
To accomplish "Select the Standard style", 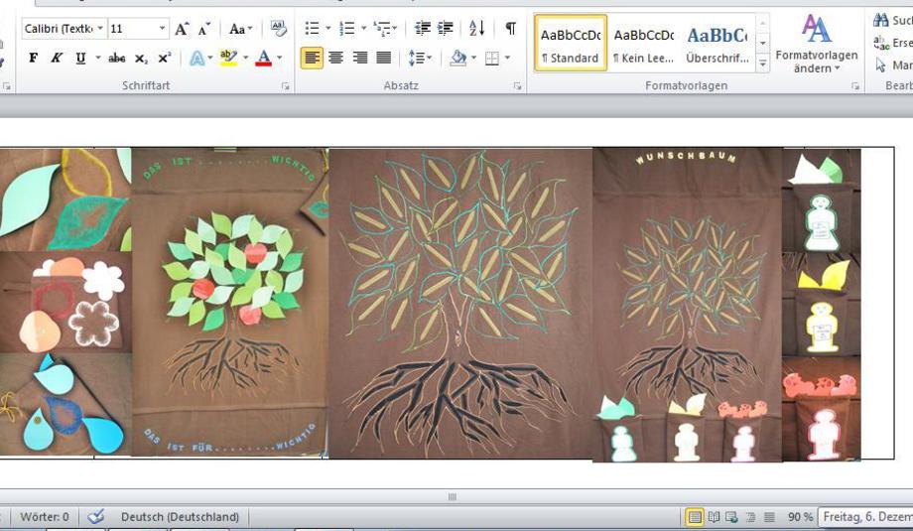I will (571, 44).
